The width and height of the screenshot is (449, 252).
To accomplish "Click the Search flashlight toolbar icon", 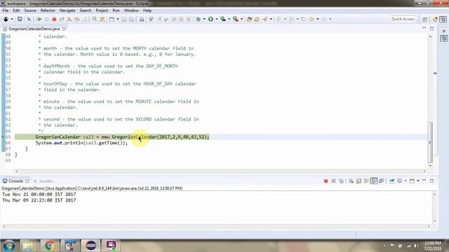I will 265,19.
